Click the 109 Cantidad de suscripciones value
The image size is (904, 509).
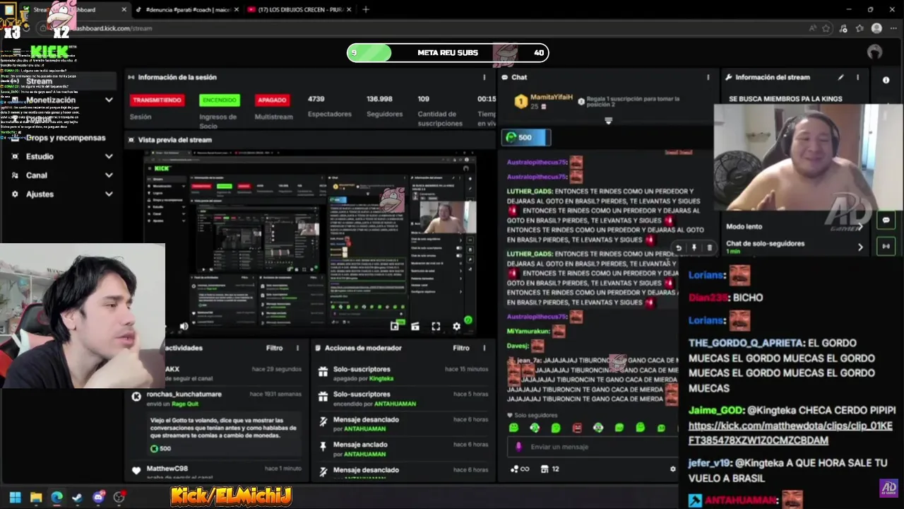pyautogui.click(x=424, y=99)
